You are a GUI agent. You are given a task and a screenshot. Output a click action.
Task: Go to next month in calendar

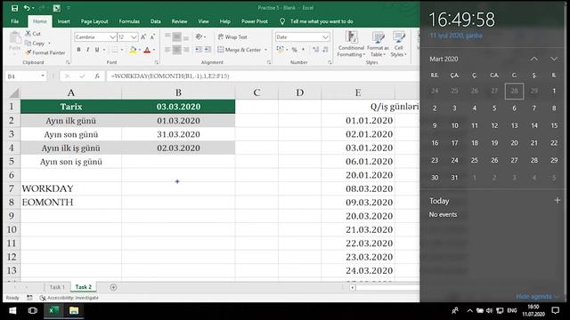[554, 59]
